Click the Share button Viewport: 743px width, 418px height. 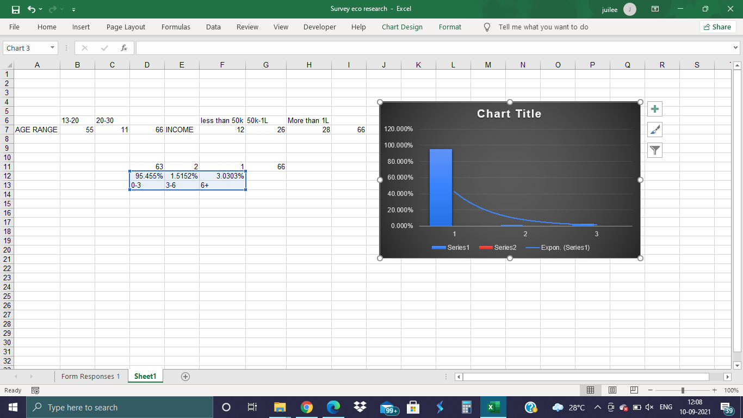click(717, 27)
